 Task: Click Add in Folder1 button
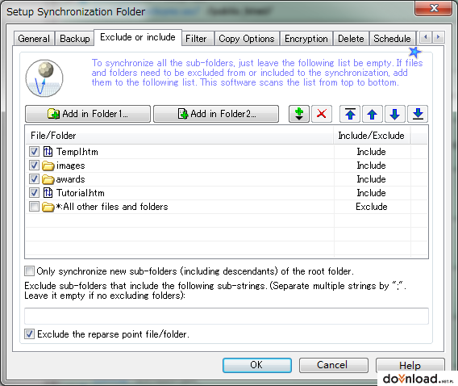pos(88,114)
